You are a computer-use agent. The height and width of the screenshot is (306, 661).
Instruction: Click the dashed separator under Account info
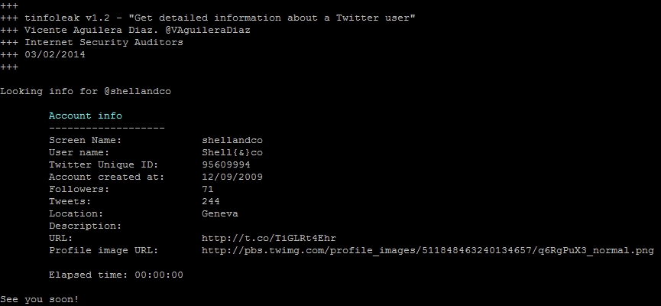tap(107, 128)
